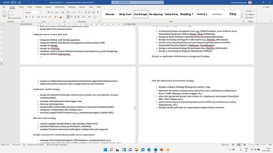Toggle Underline formatting
The height and width of the screenshot is (153, 273).
(x=32, y=17)
